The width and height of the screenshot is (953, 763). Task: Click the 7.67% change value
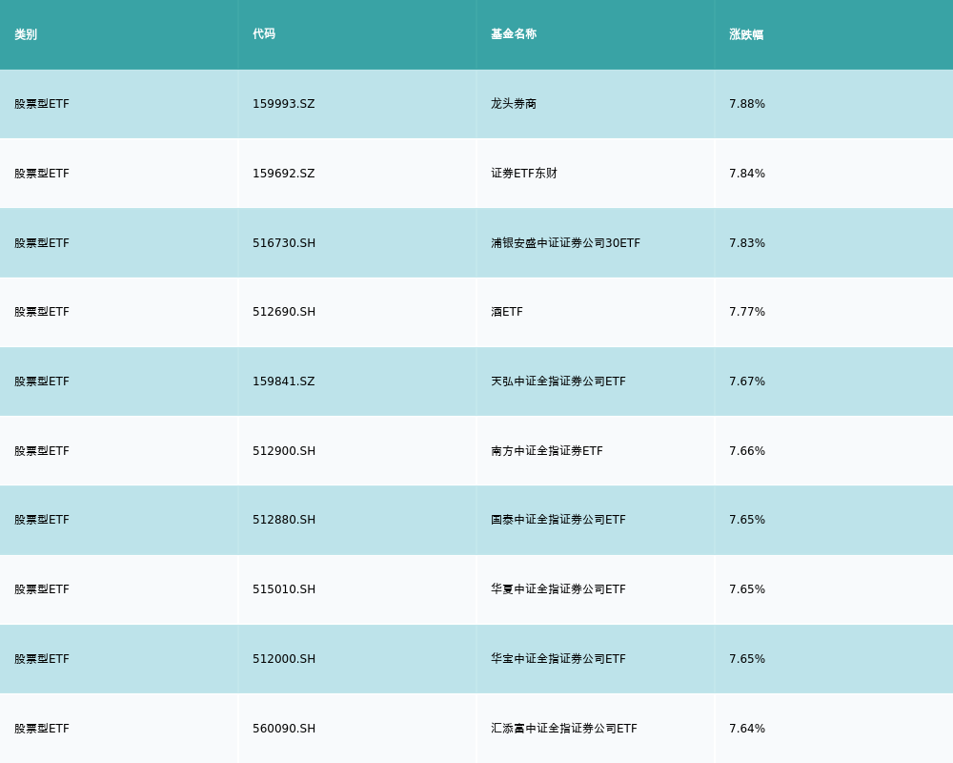tap(747, 381)
